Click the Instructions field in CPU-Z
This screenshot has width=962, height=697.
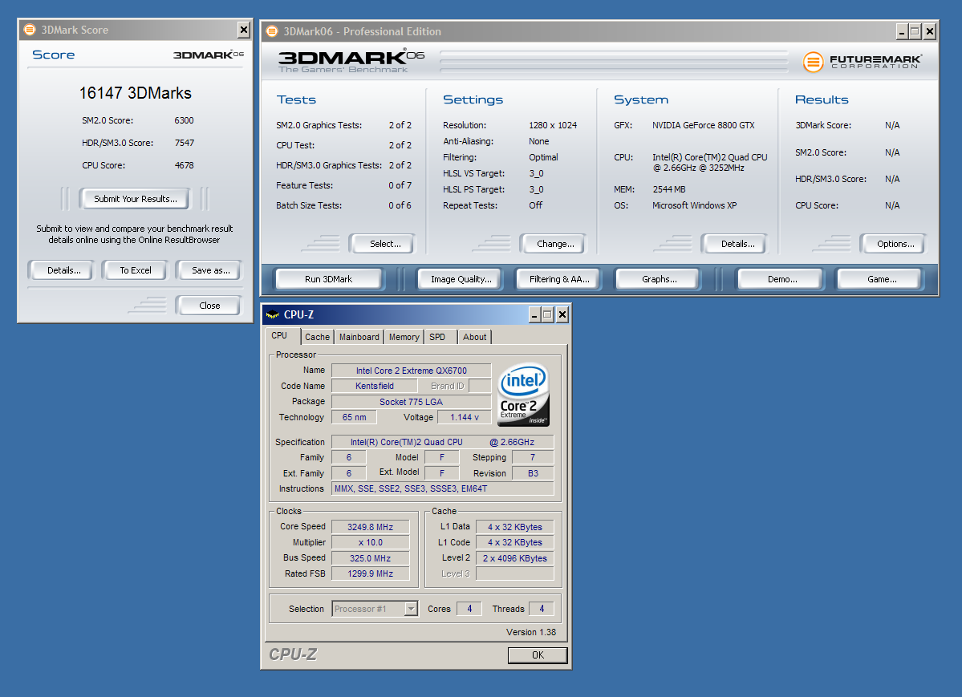pyautogui.click(x=442, y=489)
